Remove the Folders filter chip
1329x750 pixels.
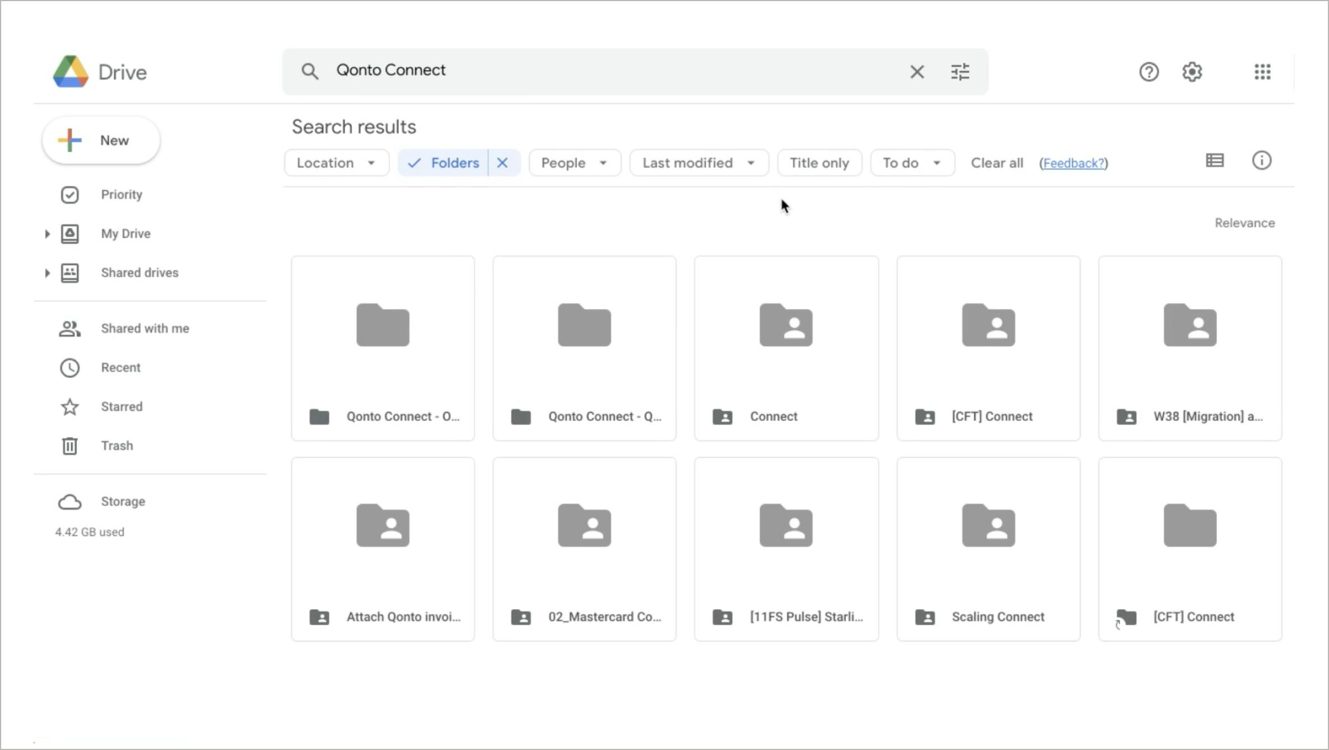pos(502,162)
